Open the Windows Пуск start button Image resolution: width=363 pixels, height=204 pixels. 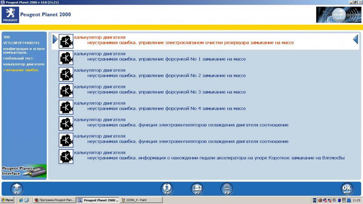click(x=7, y=200)
